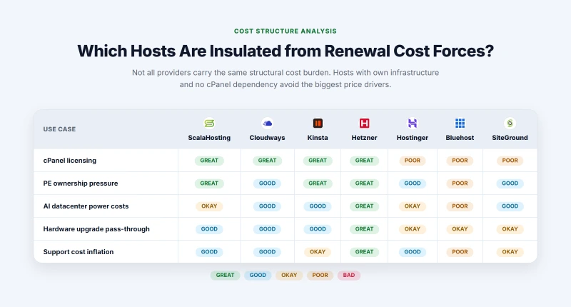Screen dimensions: 571x307
Task: Click ScalaHosting's Hardware upgrade GOOD badge
Action: [209, 229]
